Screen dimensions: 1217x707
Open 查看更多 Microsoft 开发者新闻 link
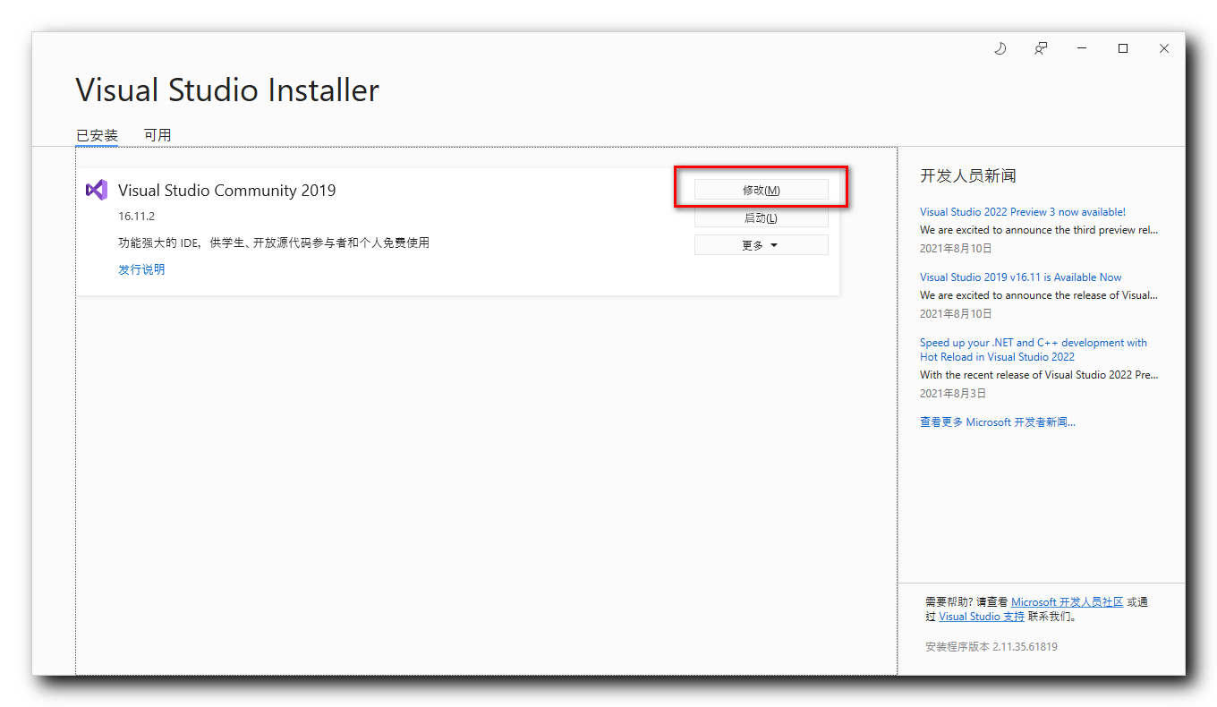[x=998, y=422]
